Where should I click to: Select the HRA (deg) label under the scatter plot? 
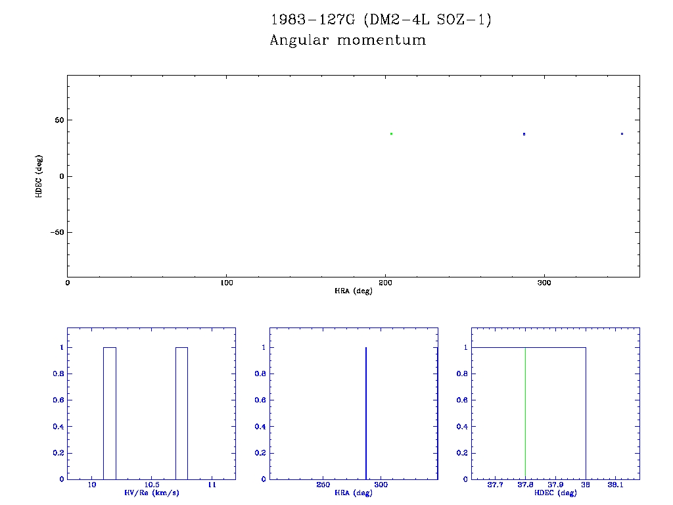point(354,291)
